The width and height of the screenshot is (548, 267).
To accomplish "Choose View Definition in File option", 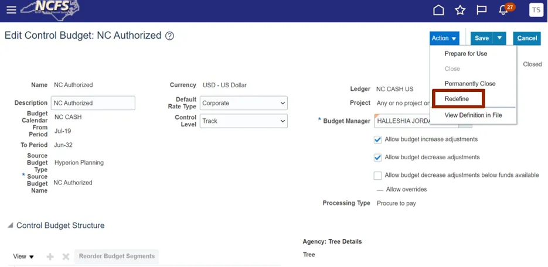I will 473,115.
